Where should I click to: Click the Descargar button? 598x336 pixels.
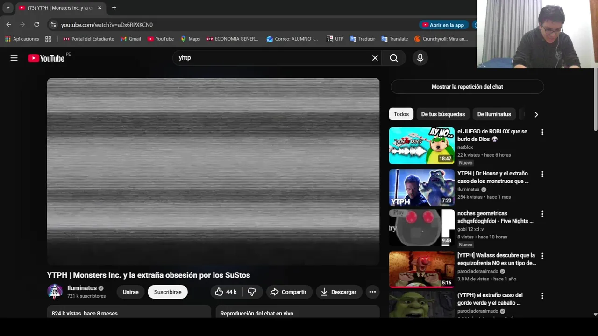[339, 292]
